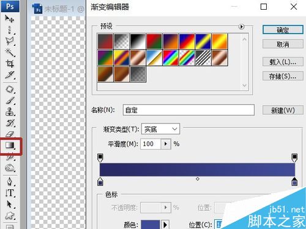The height and width of the screenshot is (229, 306).
Task: Choose the red to green gradient preset
Action: (154, 42)
